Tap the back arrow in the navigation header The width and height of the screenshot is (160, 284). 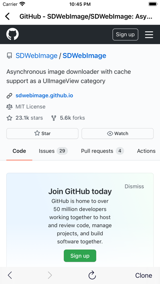[x=7, y=16]
